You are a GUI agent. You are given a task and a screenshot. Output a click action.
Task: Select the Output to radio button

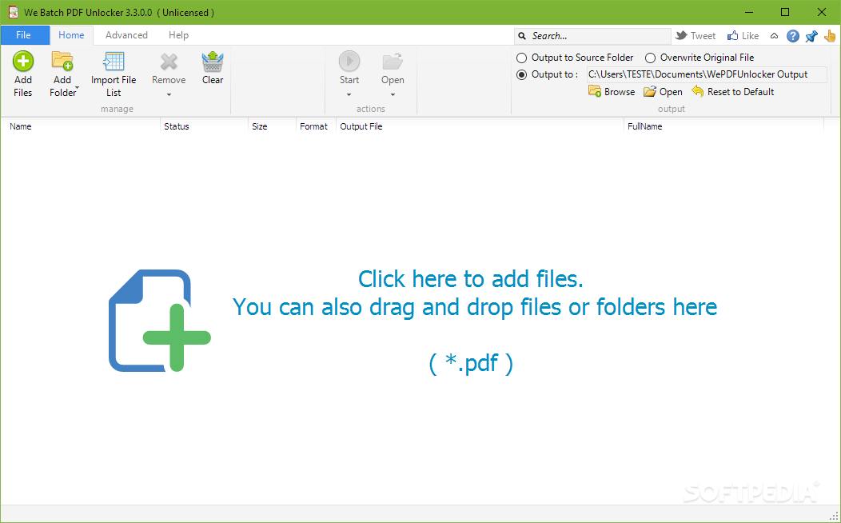[521, 74]
